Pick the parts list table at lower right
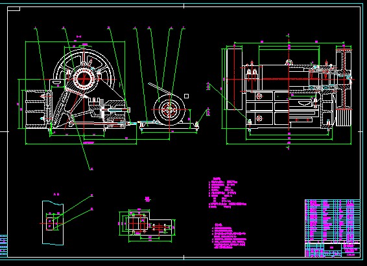The height and width of the screenshot is (266, 367). pyautogui.click(x=333, y=221)
